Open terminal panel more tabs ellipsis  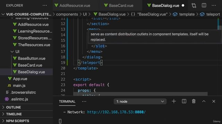[84, 102]
